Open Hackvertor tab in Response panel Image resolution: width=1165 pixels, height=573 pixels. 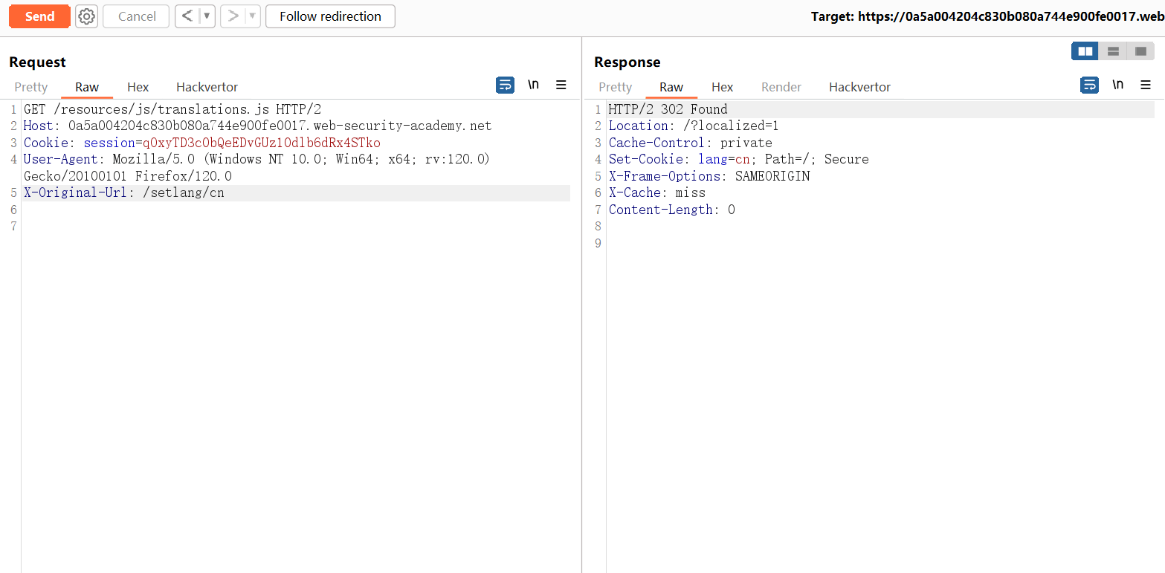coord(859,87)
